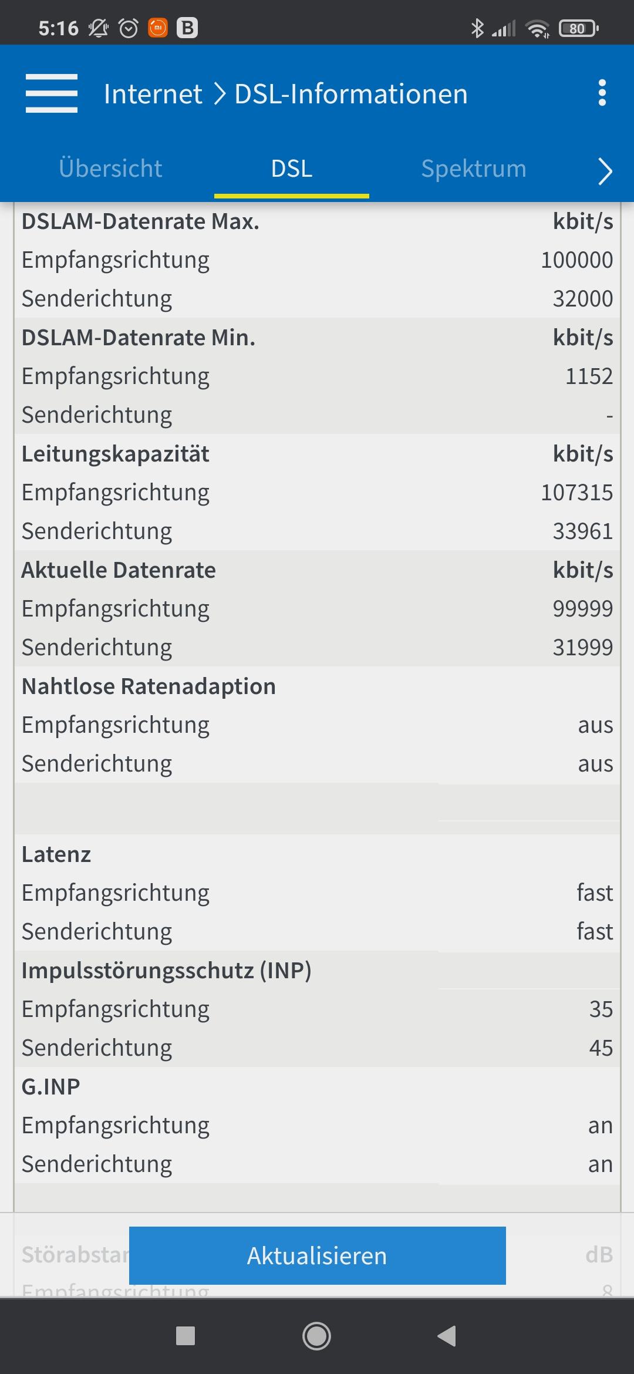Click Internet in the breadcrumb title
Screen dimensions: 634x1374
coord(153,94)
